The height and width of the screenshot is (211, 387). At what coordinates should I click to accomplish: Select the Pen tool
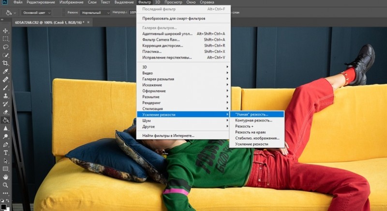(x=5, y=144)
